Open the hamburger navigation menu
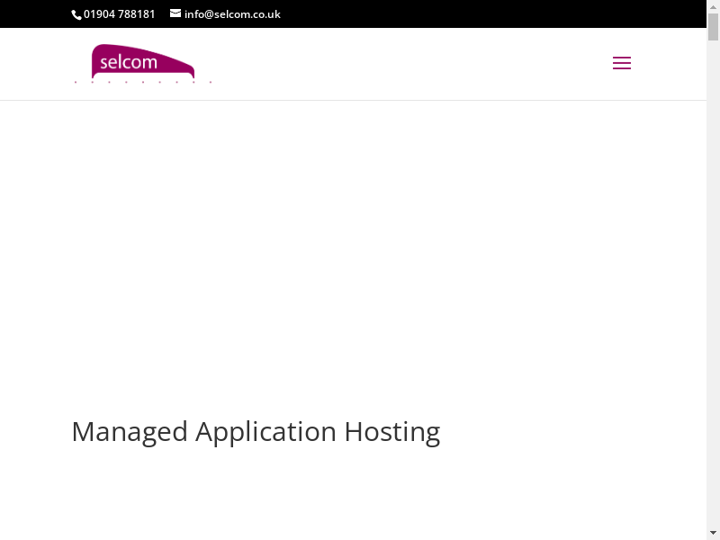 pyautogui.click(x=621, y=63)
